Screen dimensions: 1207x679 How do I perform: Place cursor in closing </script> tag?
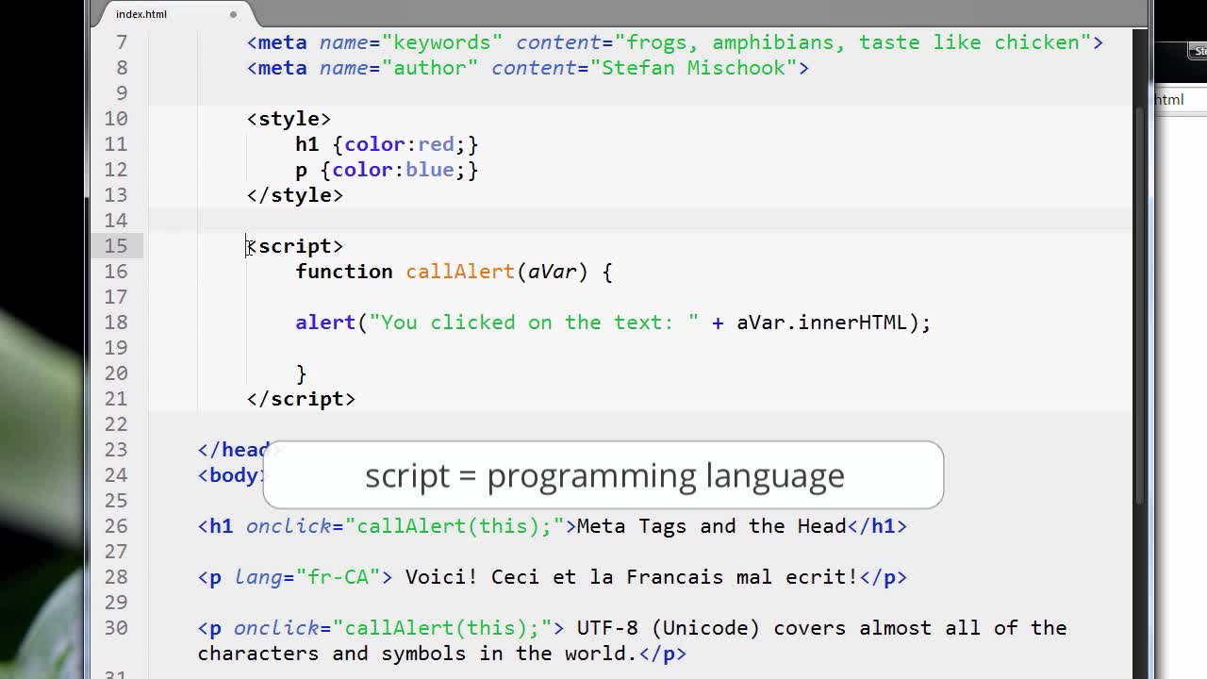click(x=301, y=399)
